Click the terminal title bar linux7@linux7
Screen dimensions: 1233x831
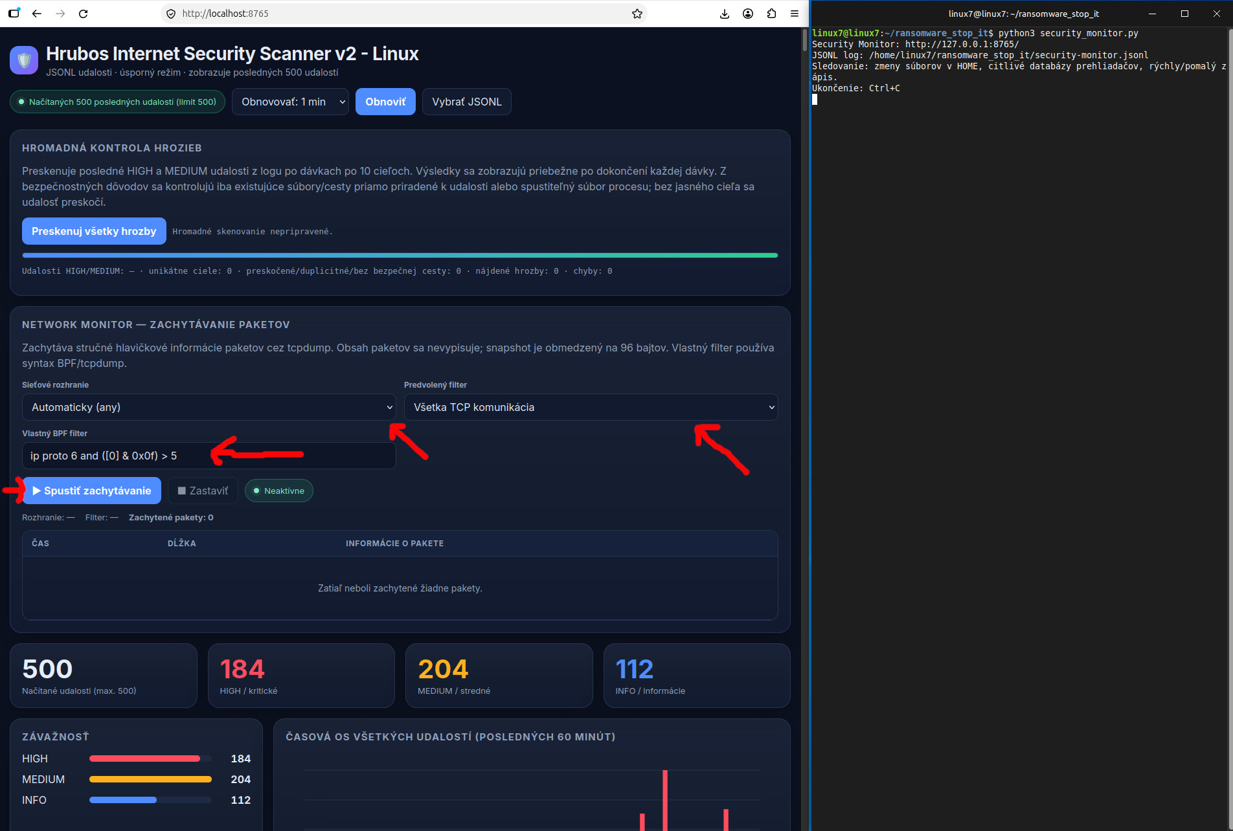1023,14
